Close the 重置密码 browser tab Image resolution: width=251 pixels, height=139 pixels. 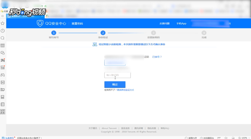(x=42, y=16)
